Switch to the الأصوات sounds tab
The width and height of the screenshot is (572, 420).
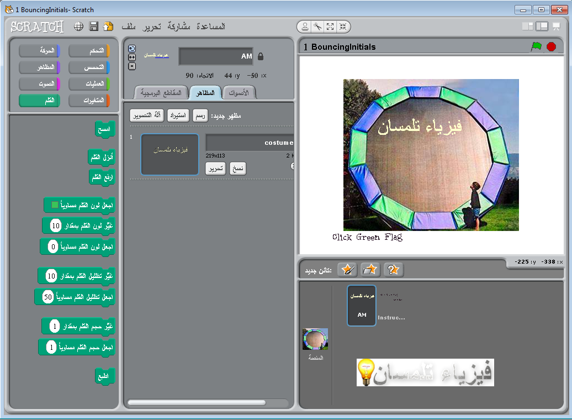click(x=241, y=92)
